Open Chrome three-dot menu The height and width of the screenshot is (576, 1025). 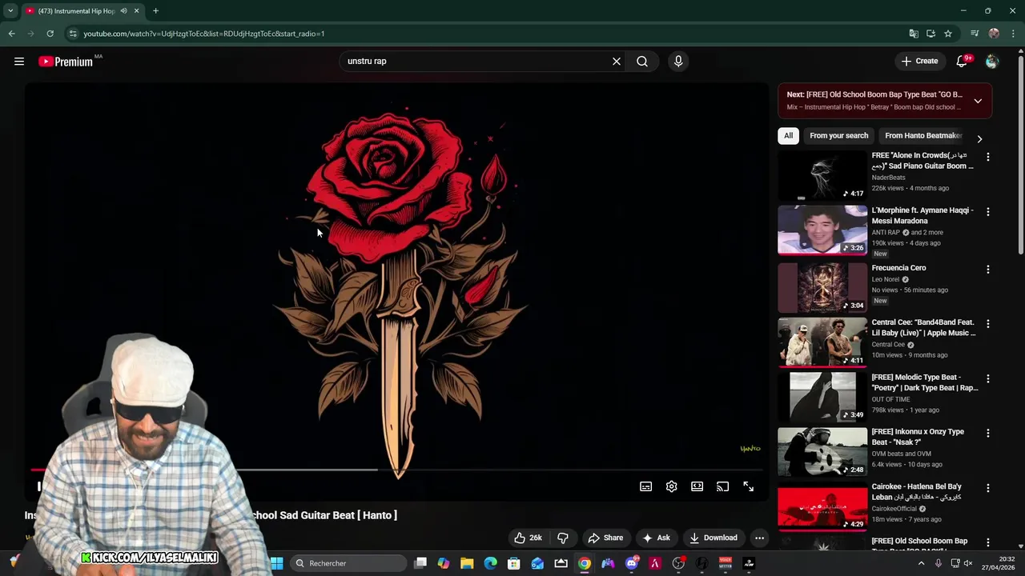pos(1014,34)
